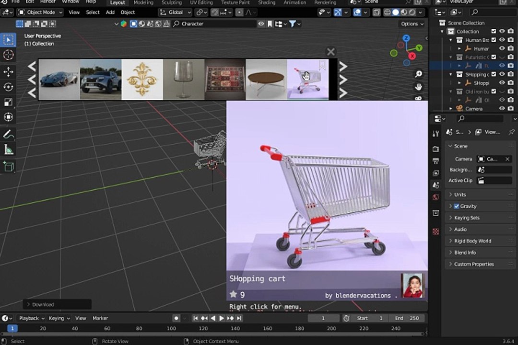Jump to the timeline start frame

pyautogui.click(x=195, y=318)
